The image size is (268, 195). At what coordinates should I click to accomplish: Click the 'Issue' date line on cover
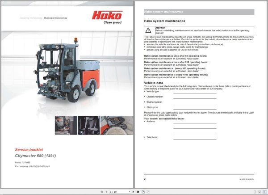click(22, 162)
